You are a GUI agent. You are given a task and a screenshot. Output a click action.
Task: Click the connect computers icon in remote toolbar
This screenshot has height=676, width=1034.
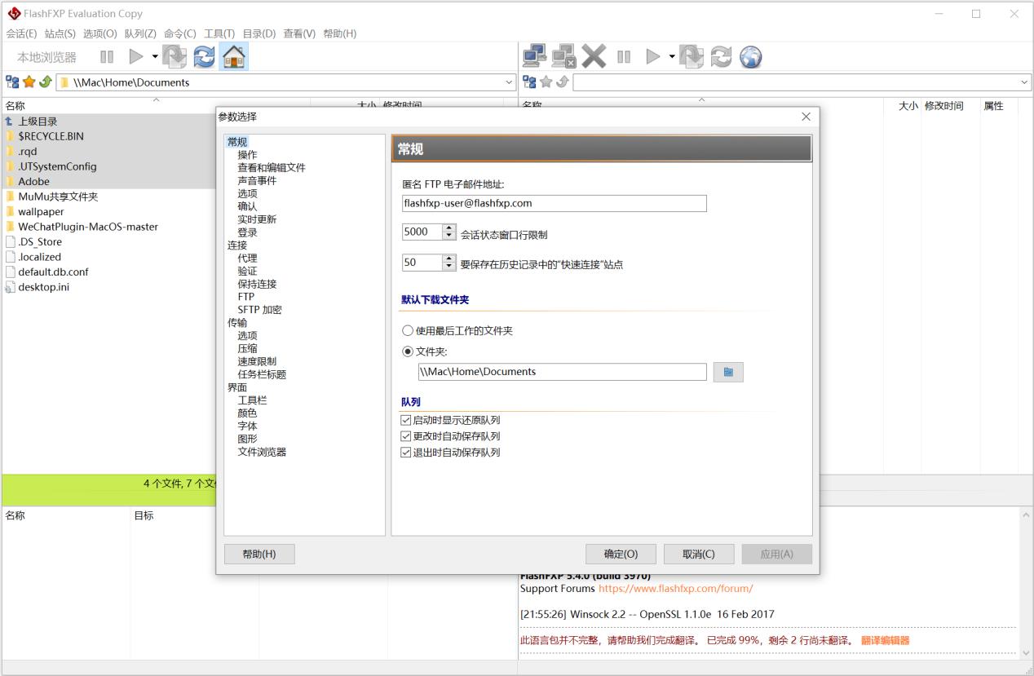tap(535, 56)
